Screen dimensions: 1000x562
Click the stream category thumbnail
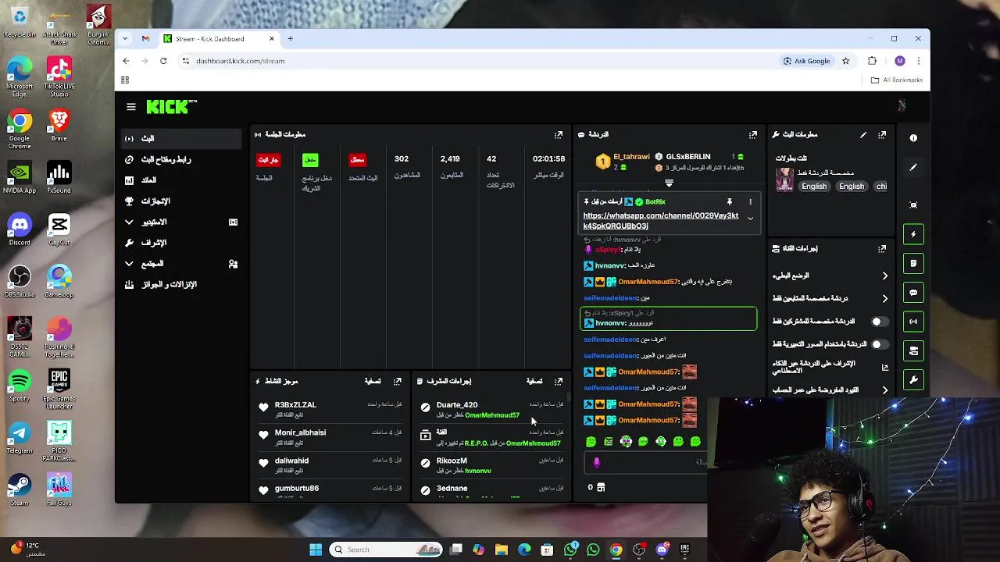[x=784, y=182]
